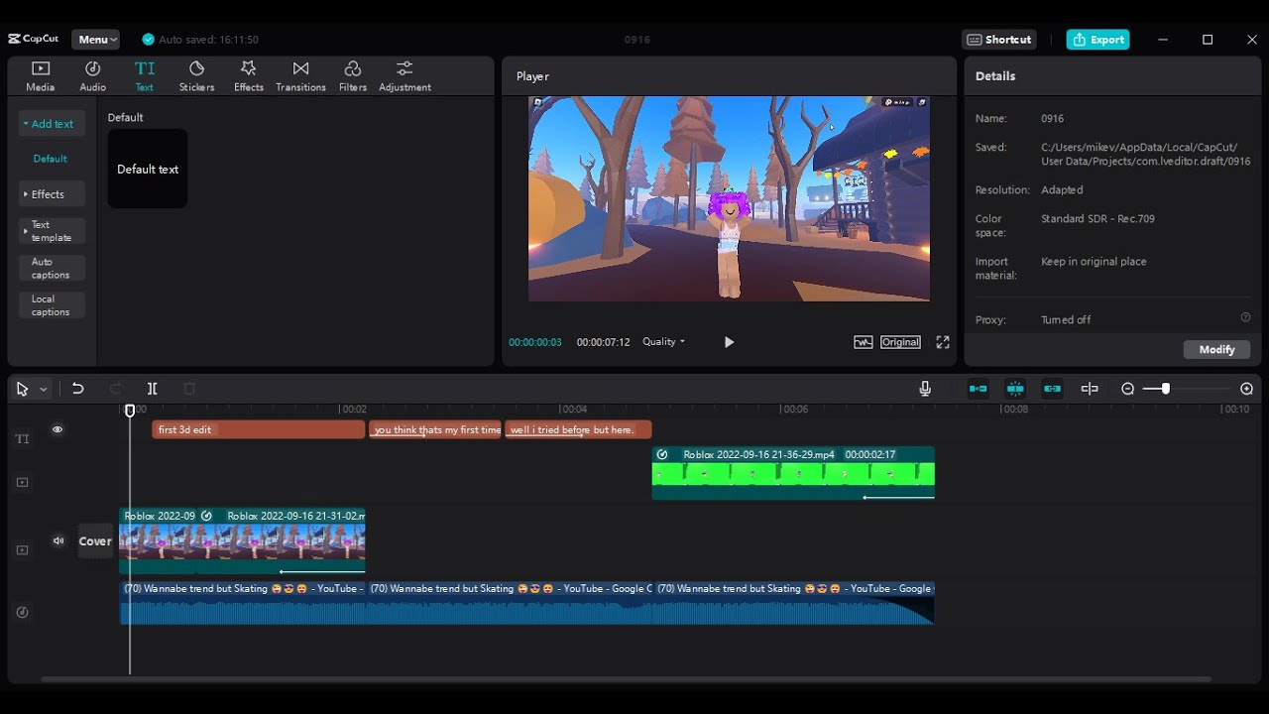Click the timeline horizontal scrollbar
The image size is (1269, 714).
(626, 679)
